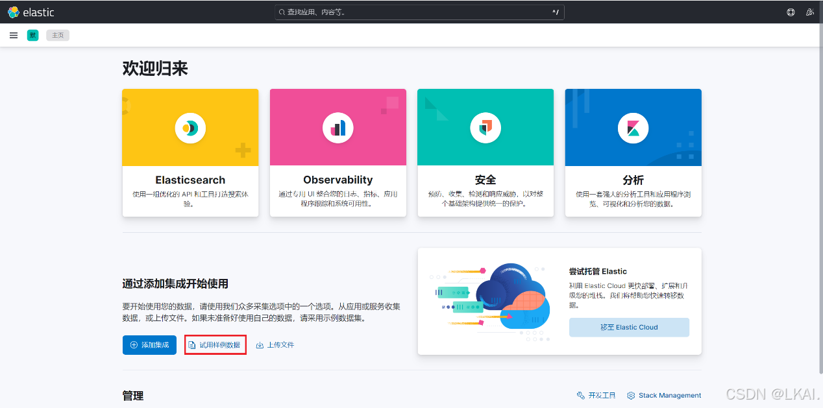The image size is (823, 408).
Task: Open the newsfeed icon in header
Action: (x=809, y=12)
